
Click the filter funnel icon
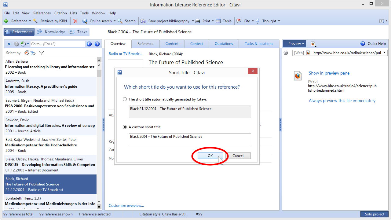tap(42, 53)
